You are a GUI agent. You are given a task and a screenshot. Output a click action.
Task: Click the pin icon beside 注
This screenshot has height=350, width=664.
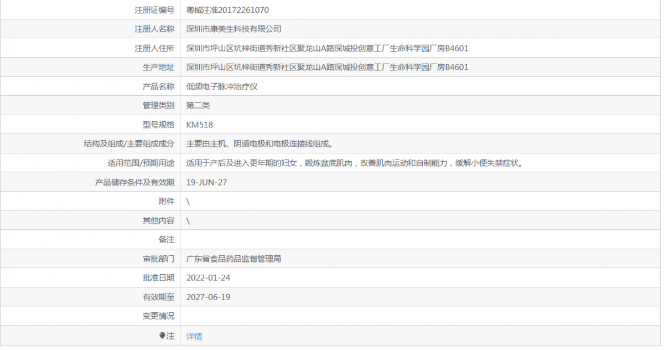tap(162, 336)
